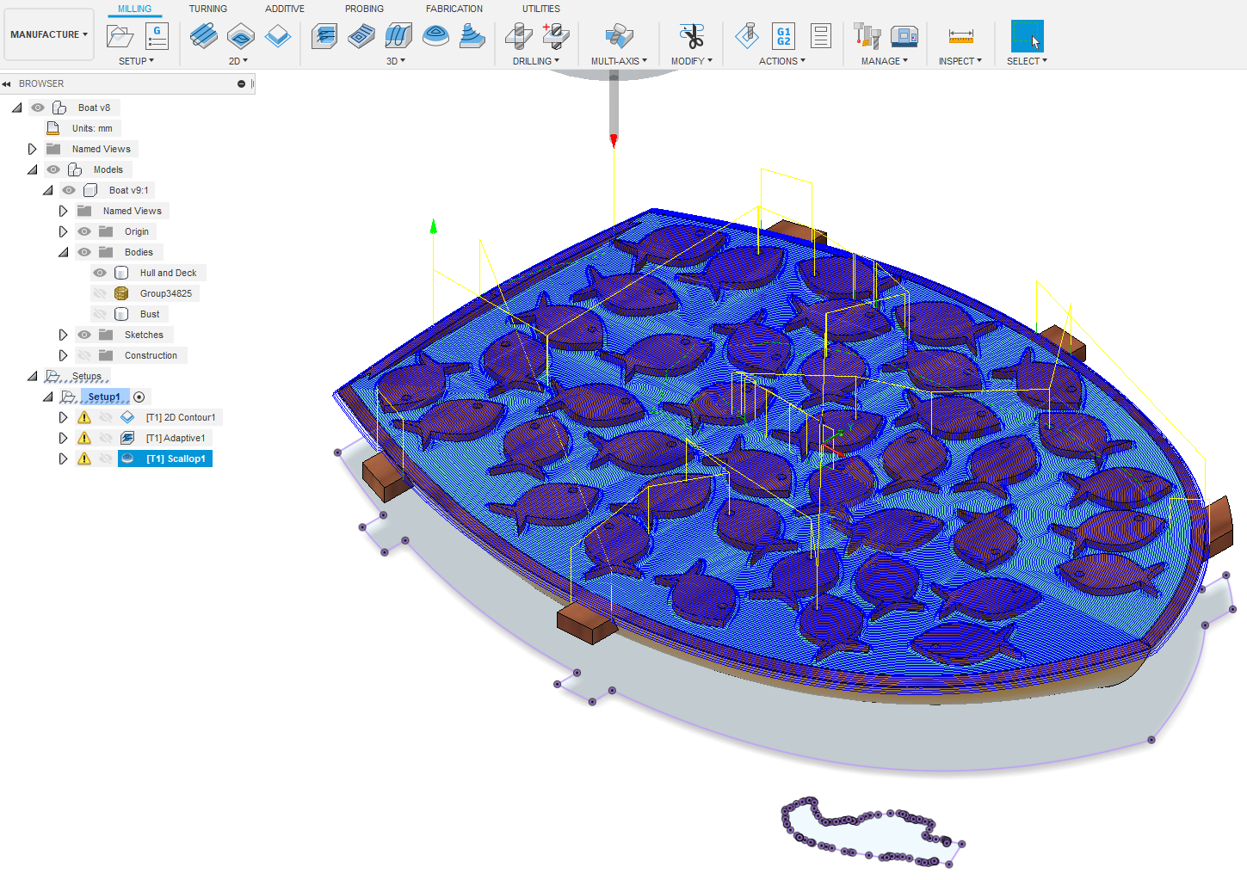
Task: Hide the Hull and Deck body
Action: 100,273
